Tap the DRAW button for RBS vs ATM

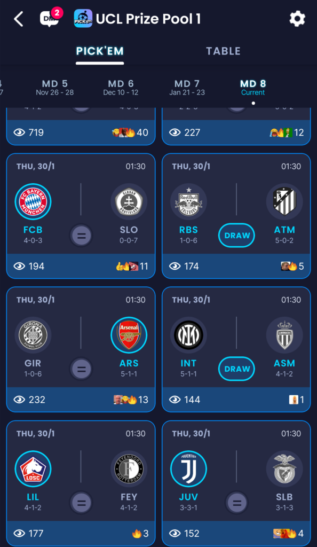point(237,236)
